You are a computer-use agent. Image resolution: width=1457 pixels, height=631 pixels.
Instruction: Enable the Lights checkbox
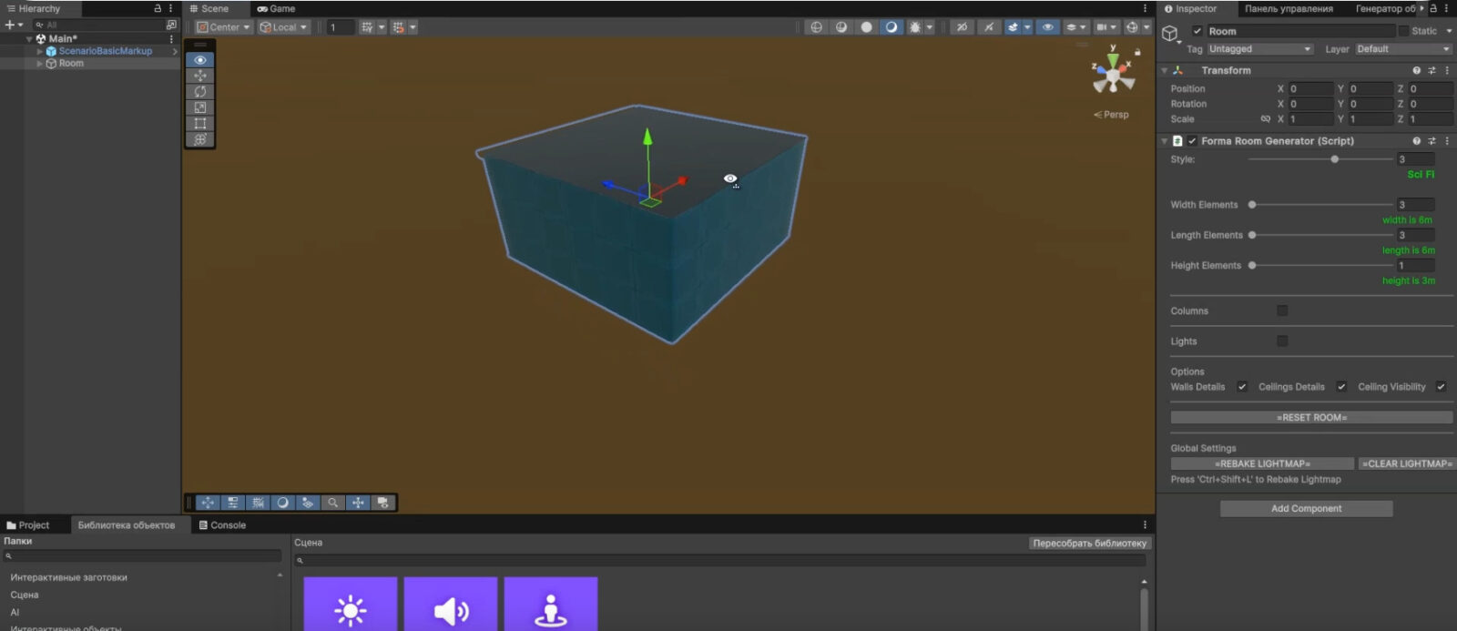[1282, 341]
